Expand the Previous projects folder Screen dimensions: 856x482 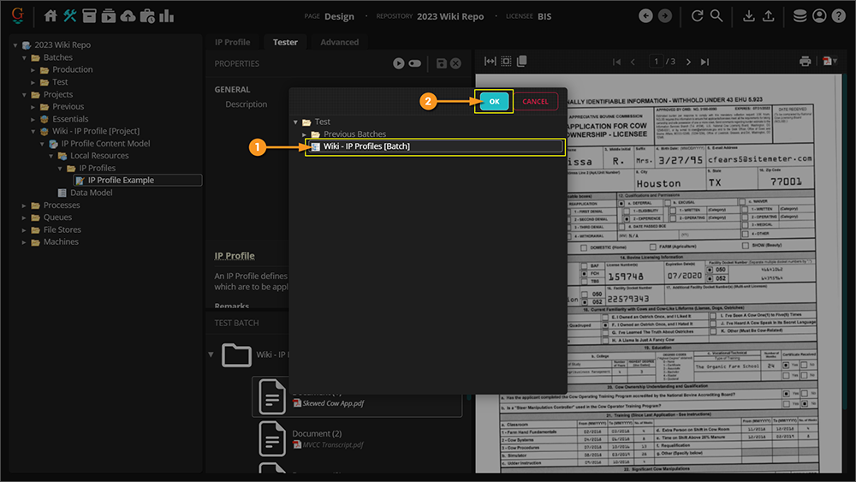(33, 107)
